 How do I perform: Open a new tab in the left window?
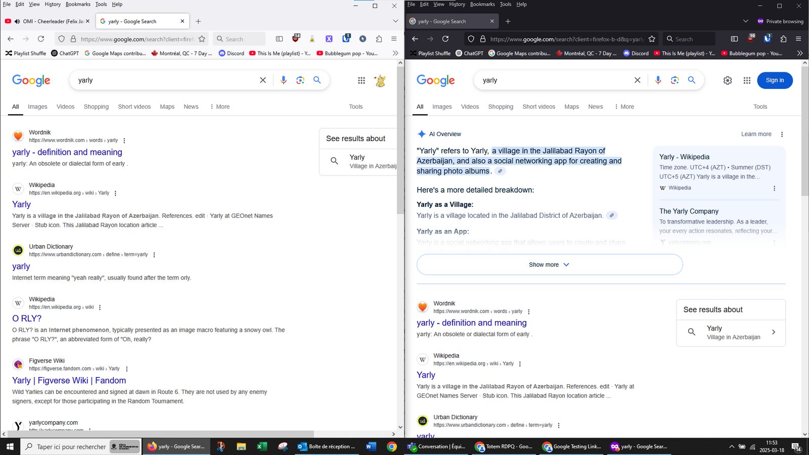[198, 21]
